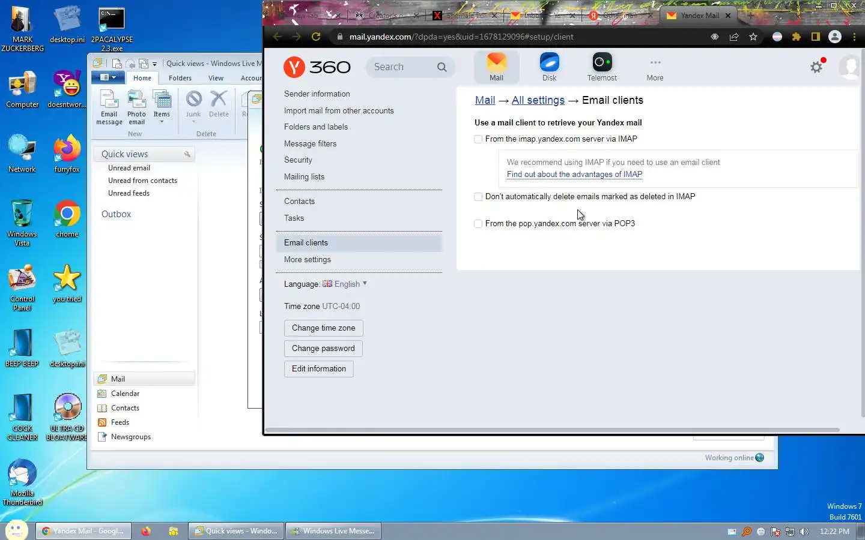Open Feeds in Live Mail navigation
Viewport: 865px width, 540px height.
(x=120, y=422)
